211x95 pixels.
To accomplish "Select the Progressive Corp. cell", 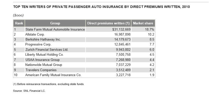I will tap(55, 45).
